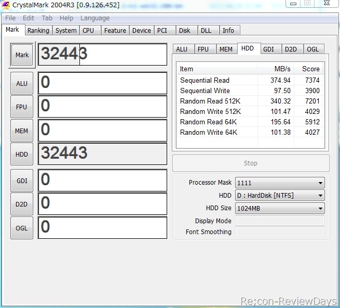Run the ALU benchmark button
340x308 pixels.
pos(22,83)
